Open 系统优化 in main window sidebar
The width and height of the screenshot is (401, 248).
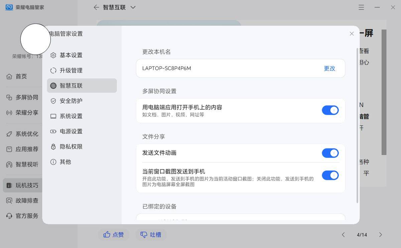pos(23,134)
